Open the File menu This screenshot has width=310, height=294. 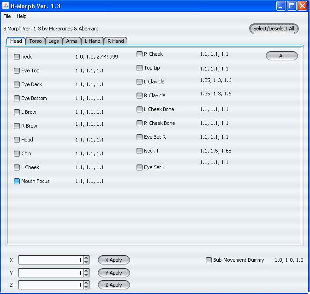point(7,16)
